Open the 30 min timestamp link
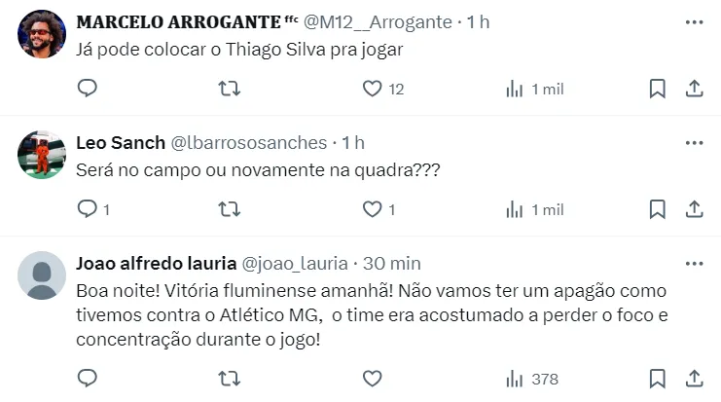The image size is (721, 402). [x=393, y=263]
